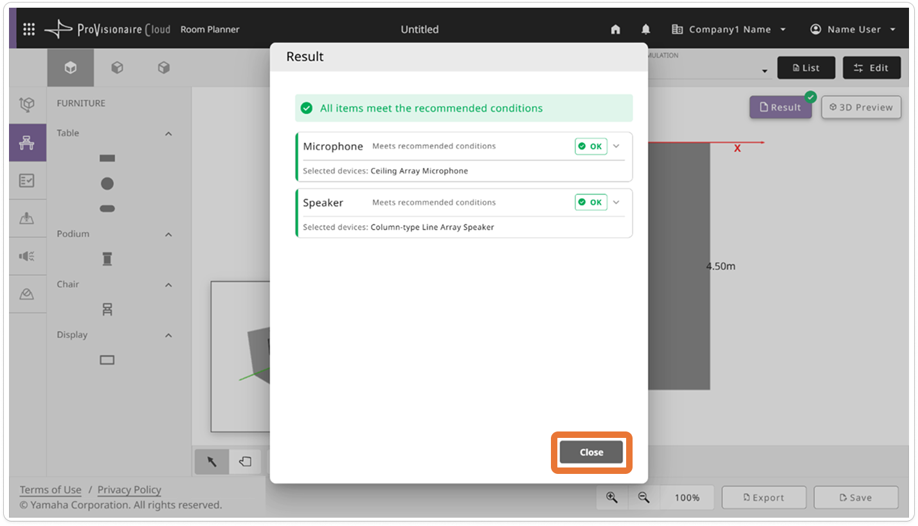Expand Speaker result details
The width and height of the screenshot is (918, 526).
pyautogui.click(x=616, y=203)
